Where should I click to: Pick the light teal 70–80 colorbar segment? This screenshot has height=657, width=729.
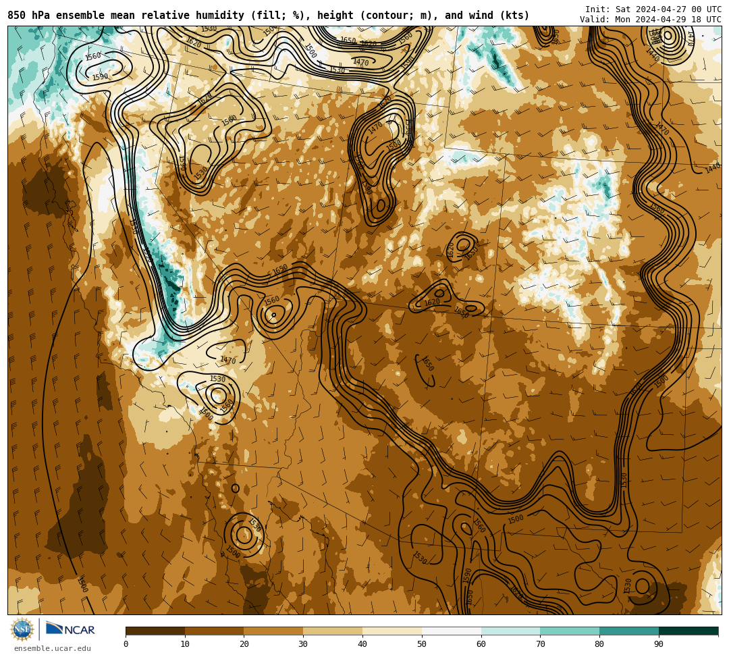point(570,631)
